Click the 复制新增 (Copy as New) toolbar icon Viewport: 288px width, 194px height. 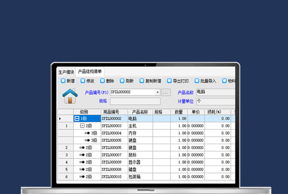point(142,81)
